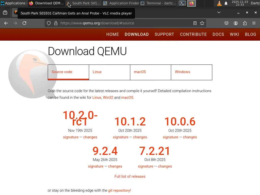Click the terminal launcher icon in panel
The image size is (260, 195).
click(182, 3)
